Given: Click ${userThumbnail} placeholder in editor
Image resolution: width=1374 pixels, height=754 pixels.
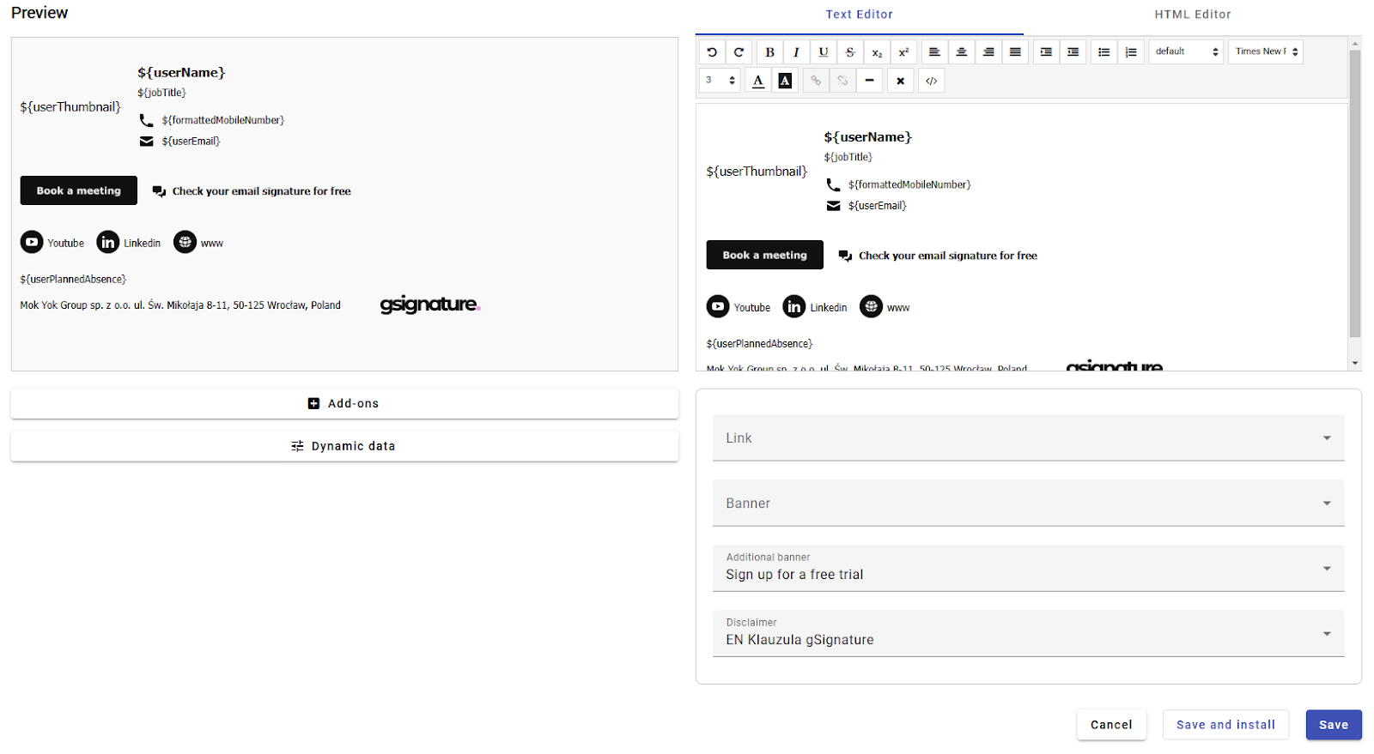Looking at the screenshot, I should (x=757, y=172).
